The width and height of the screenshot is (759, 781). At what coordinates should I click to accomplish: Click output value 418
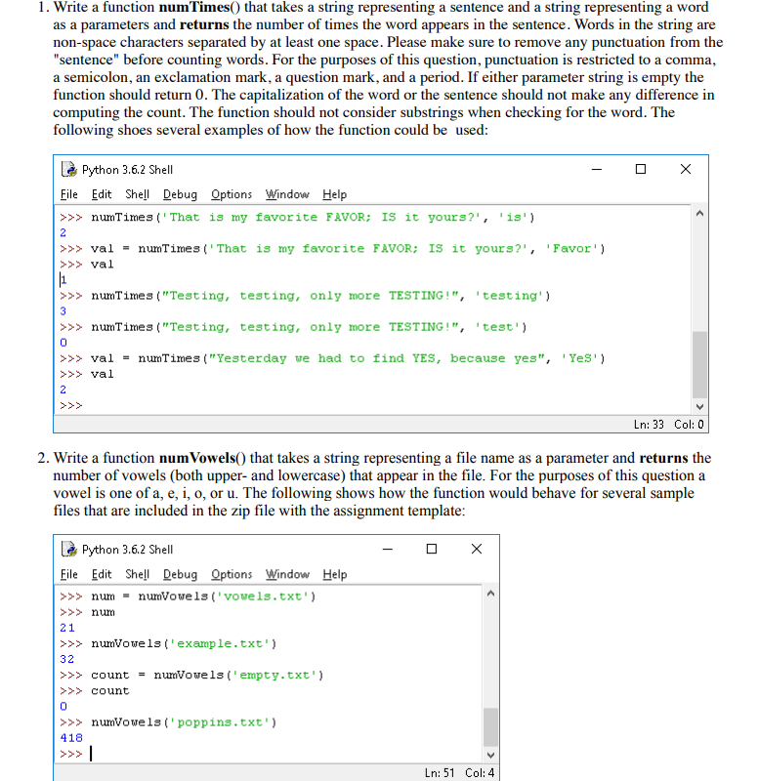(70, 738)
